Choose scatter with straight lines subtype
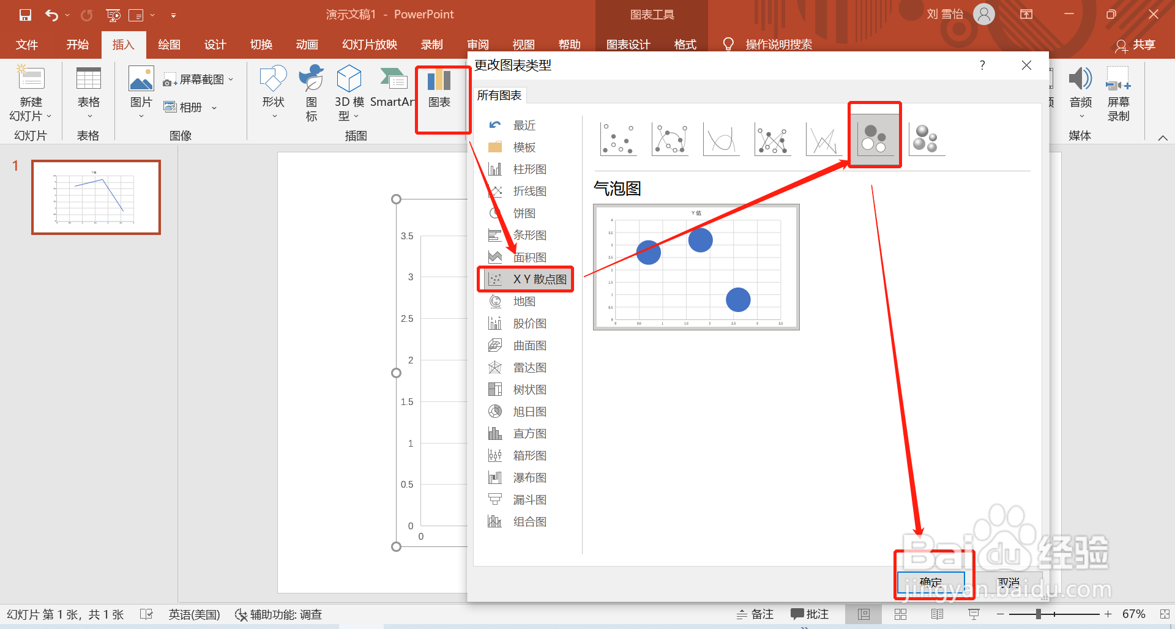Screen dimensions: 1175x629 coord(824,139)
